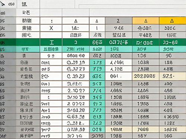Image resolution: width=186 pixels, height=139 pixels.
Task: Select the cream cell "2928066"
Action: (146, 76)
